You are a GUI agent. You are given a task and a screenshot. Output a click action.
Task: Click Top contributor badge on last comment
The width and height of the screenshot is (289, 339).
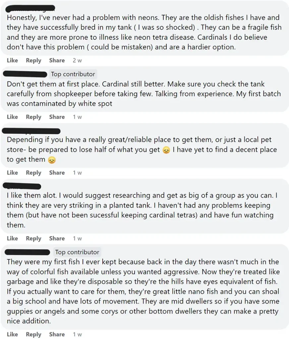(x=77, y=252)
